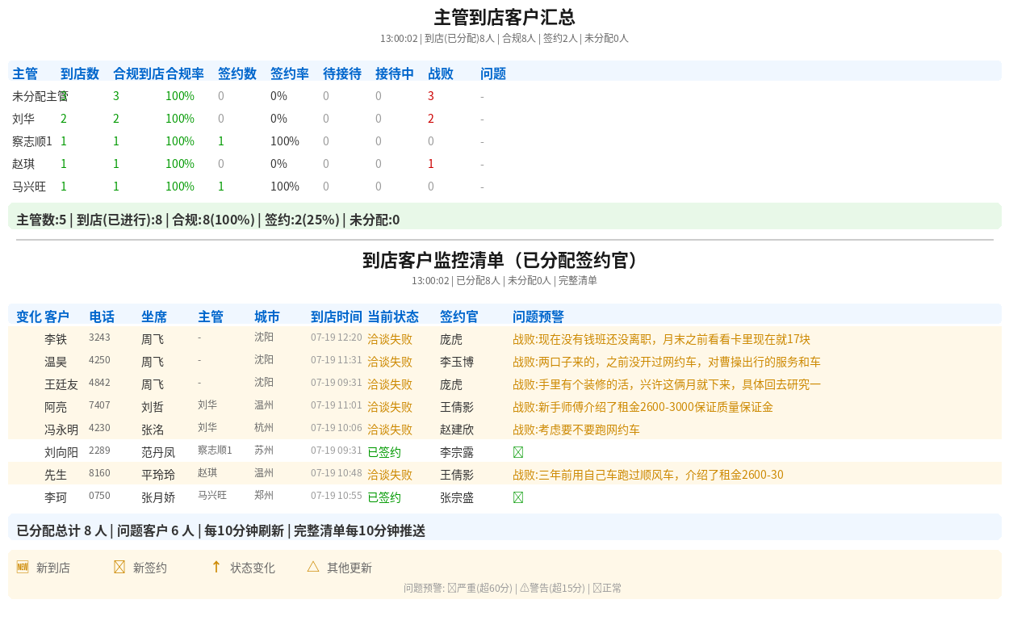Select the 坐席 column header

[x=154, y=316]
